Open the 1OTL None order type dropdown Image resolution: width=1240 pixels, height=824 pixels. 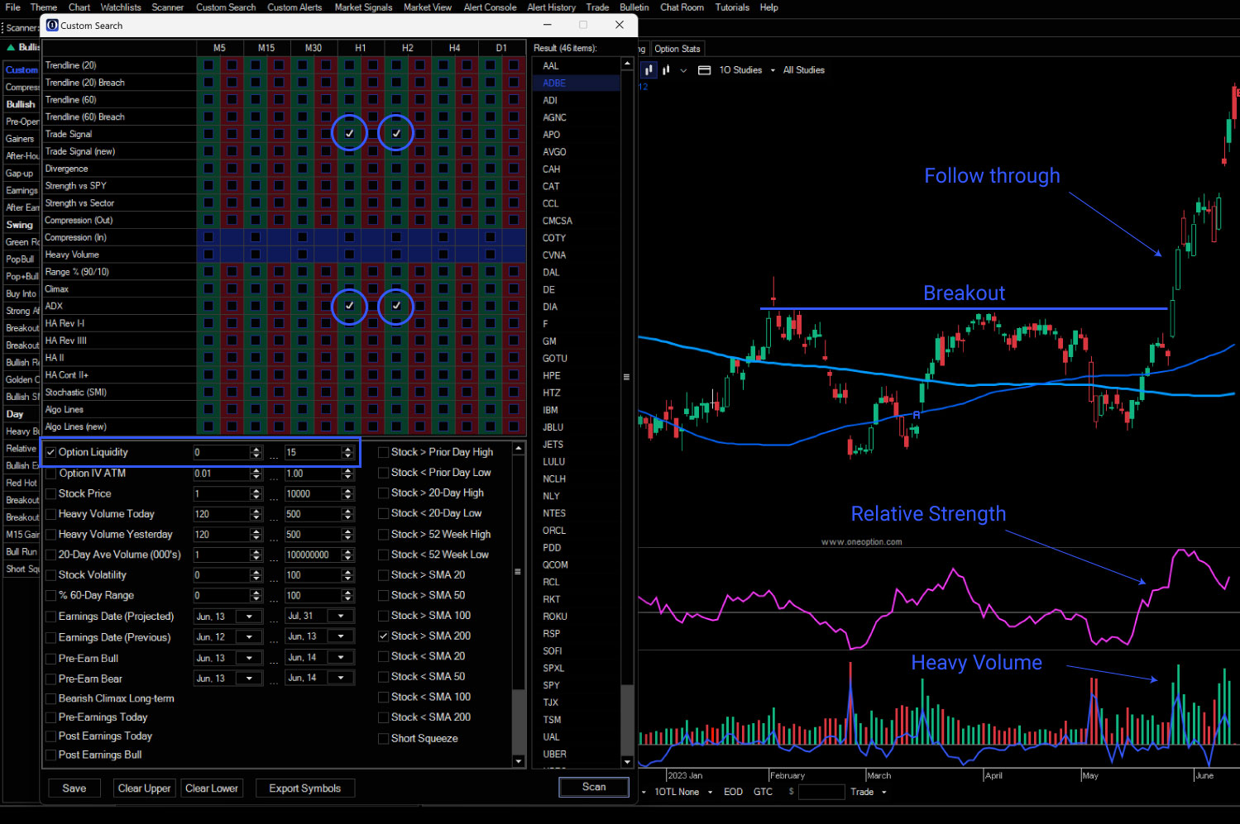pos(710,791)
